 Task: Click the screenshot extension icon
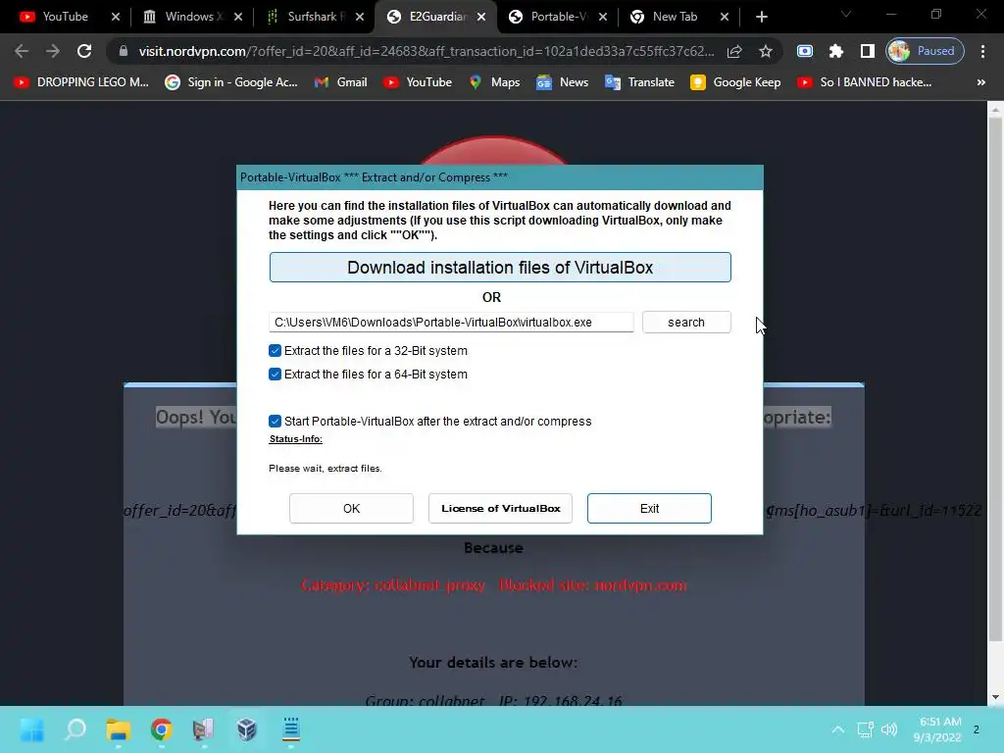click(x=805, y=51)
